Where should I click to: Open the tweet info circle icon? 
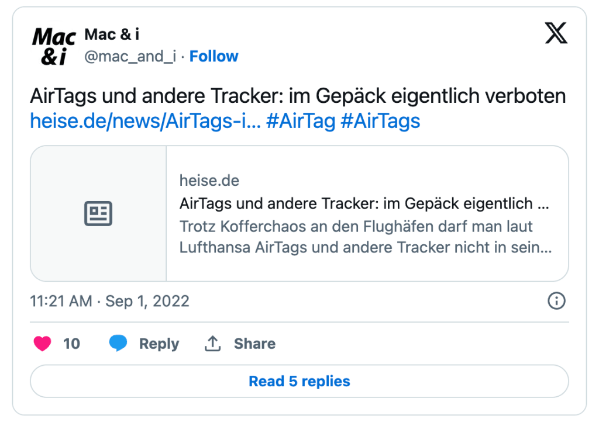click(556, 301)
